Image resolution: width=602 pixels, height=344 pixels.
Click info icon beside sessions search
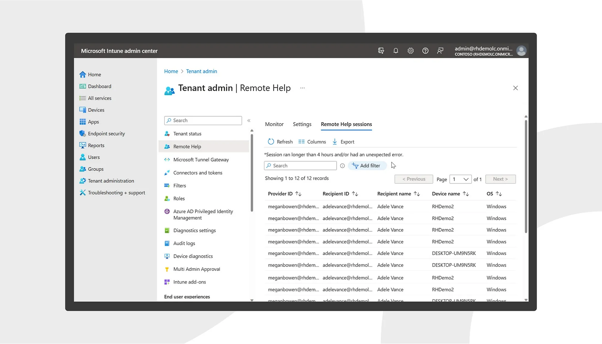pos(342,166)
